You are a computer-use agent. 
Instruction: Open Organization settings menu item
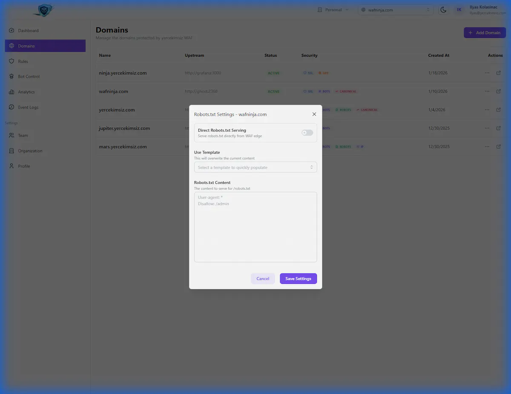(45, 151)
